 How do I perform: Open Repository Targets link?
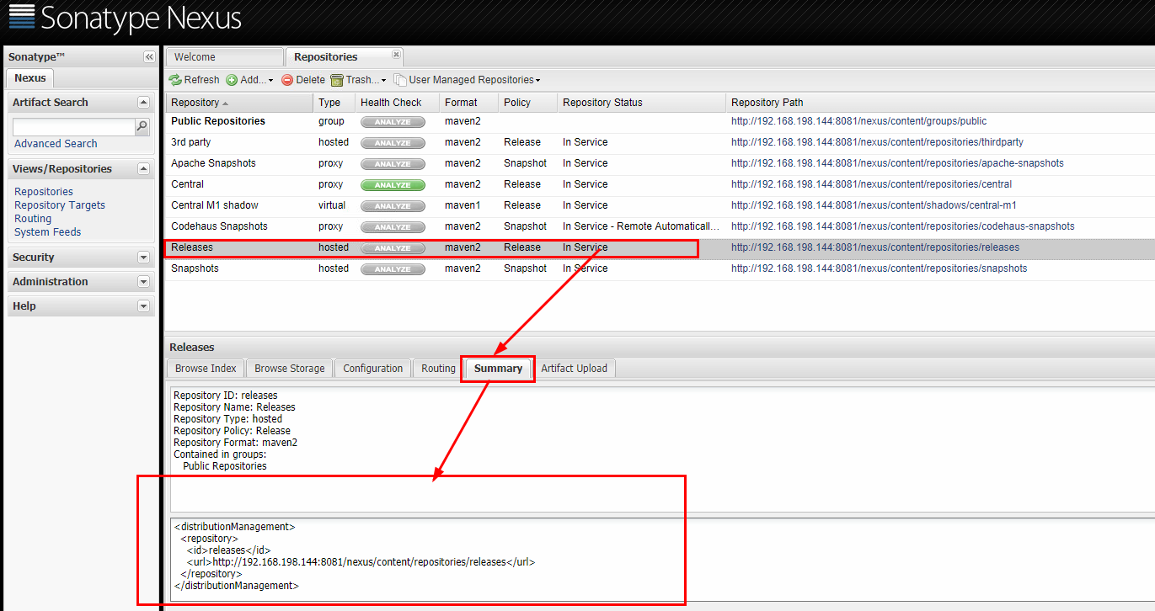[x=60, y=205]
